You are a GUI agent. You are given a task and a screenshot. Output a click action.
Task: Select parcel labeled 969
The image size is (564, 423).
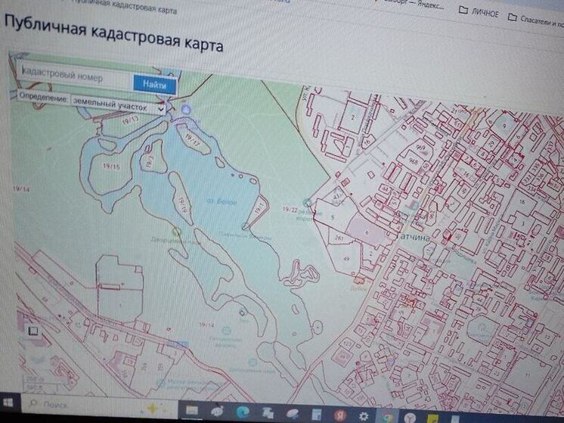point(420,148)
